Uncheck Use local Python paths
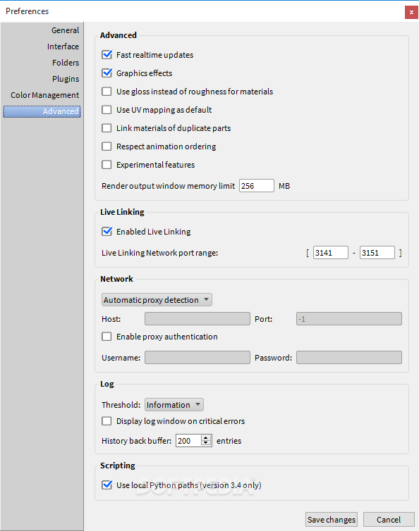Screen dimensions: 419x531 [107, 485]
